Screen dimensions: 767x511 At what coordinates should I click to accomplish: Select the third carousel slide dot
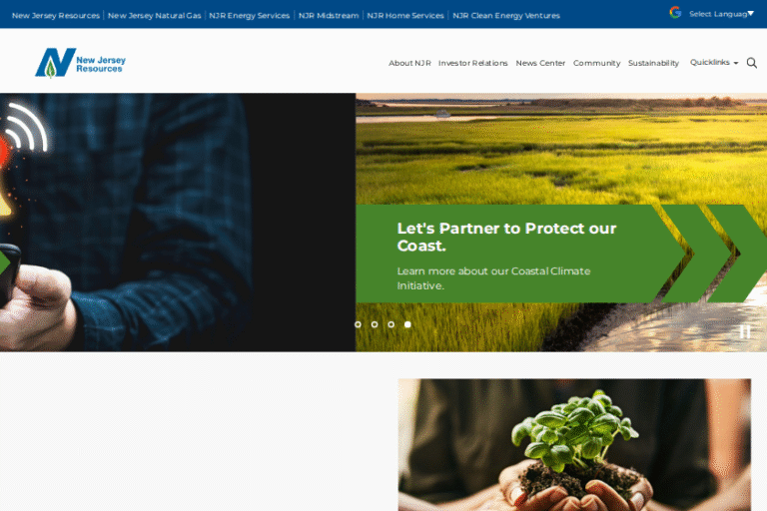tap(390, 324)
